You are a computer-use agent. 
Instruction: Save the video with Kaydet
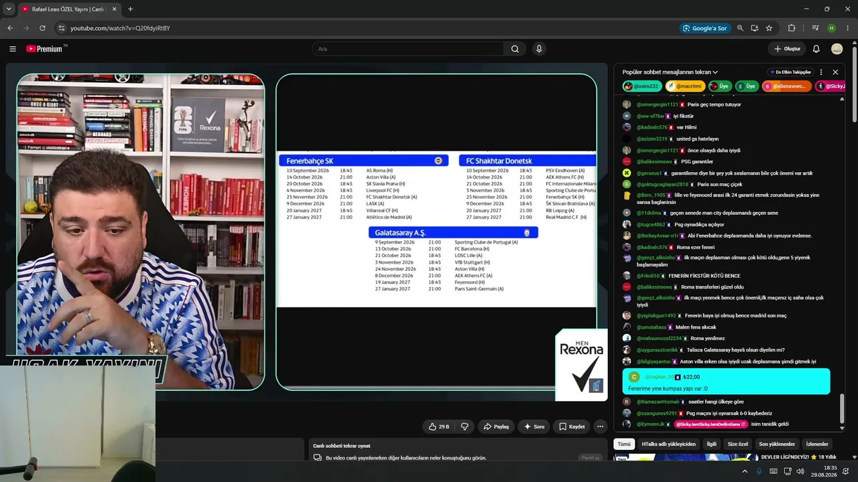(x=572, y=426)
